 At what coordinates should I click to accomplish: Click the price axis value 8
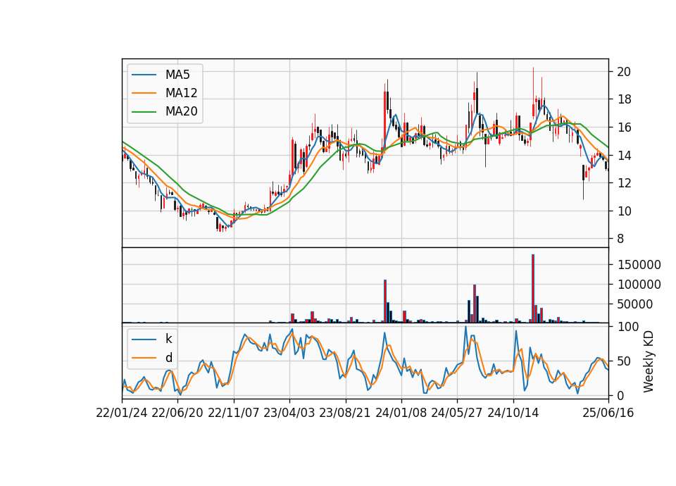[x=620, y=239]
